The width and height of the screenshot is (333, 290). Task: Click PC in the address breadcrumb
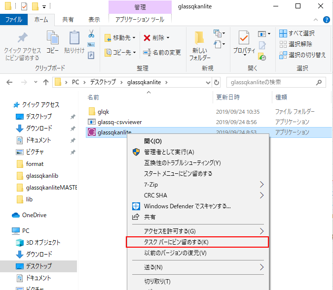pos(75,82)
